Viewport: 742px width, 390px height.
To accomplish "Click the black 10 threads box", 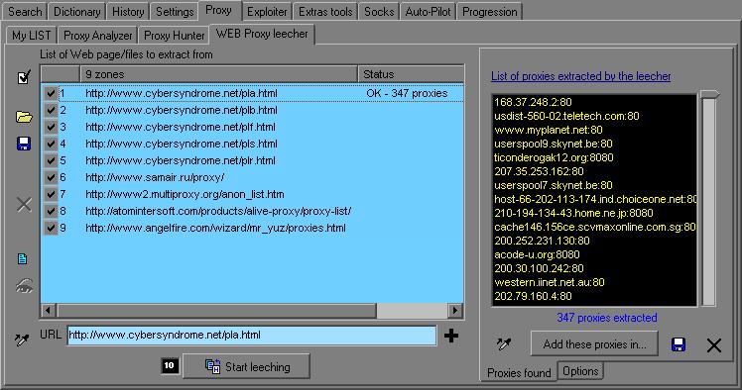I will pos(170,365).
